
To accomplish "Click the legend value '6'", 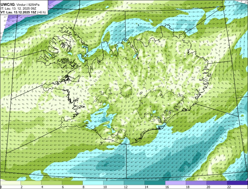I will (x=63, y=187).
